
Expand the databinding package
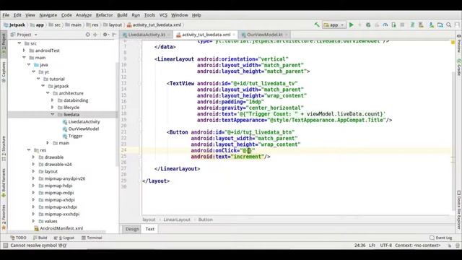pyautogui.click(x=53, y=100)
